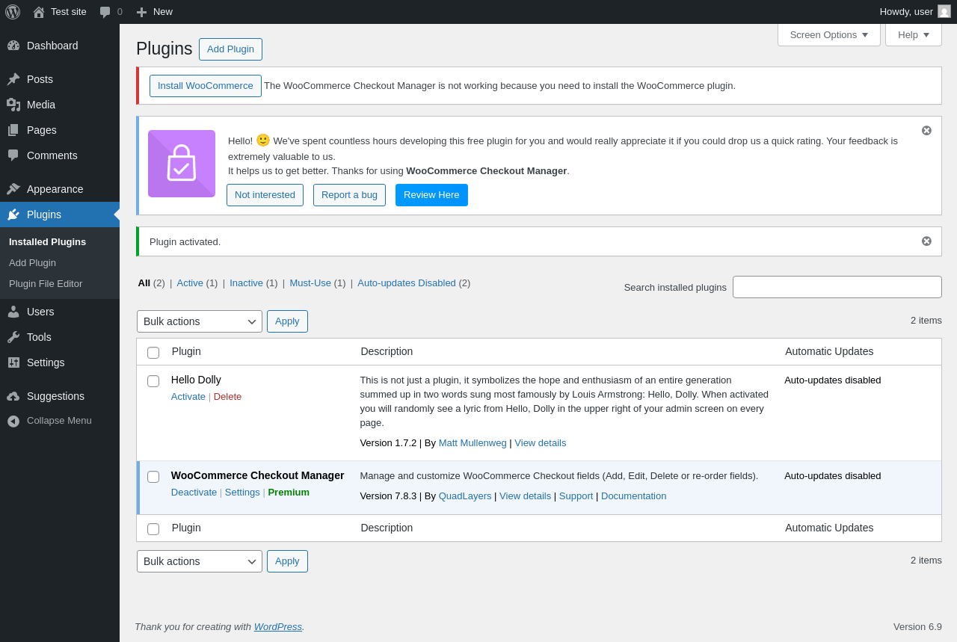Click the Tools wrench icon
The width and height of the screenshot is (957, 642).
tap(13, 337)
